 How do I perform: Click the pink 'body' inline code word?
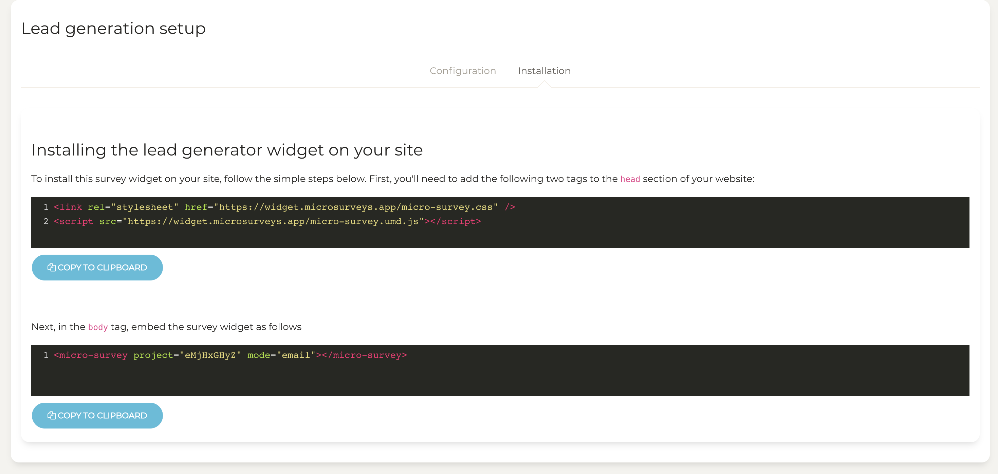coord(98,327)
